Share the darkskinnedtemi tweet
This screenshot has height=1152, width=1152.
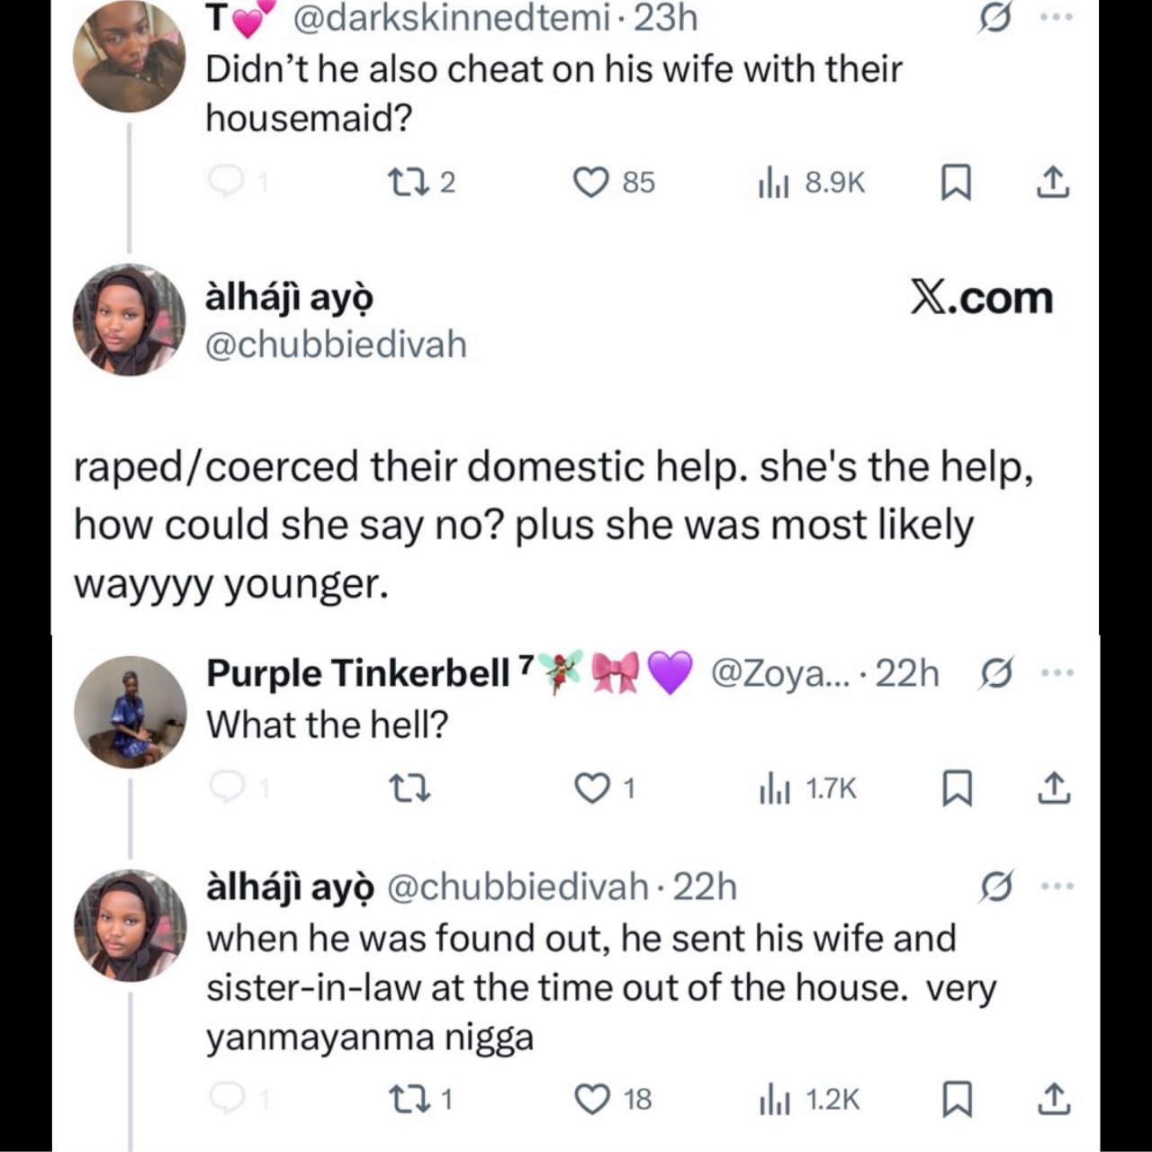pyautogui.click(x=1052, y=183)
